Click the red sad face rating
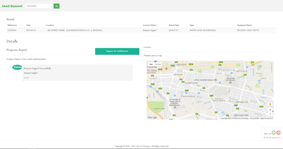Screen dimensions: 283x149 (279, 132)
